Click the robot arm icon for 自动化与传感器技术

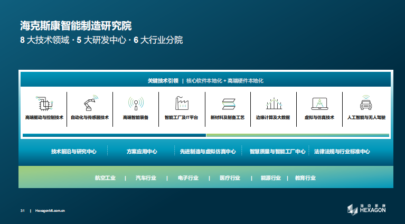(x=91, y=103)
